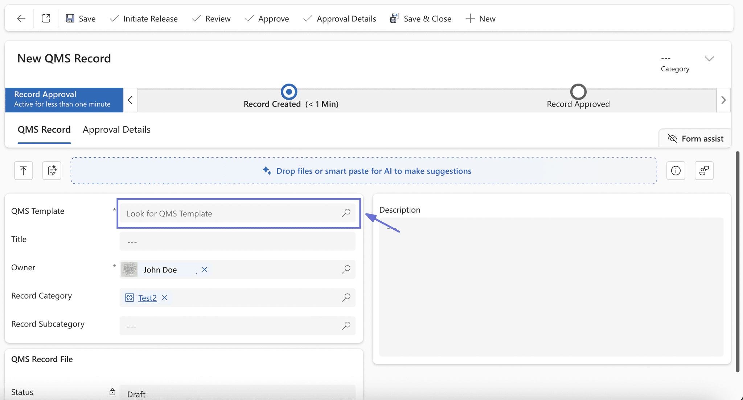Click the feedback person-chat icon

point(704,171)
